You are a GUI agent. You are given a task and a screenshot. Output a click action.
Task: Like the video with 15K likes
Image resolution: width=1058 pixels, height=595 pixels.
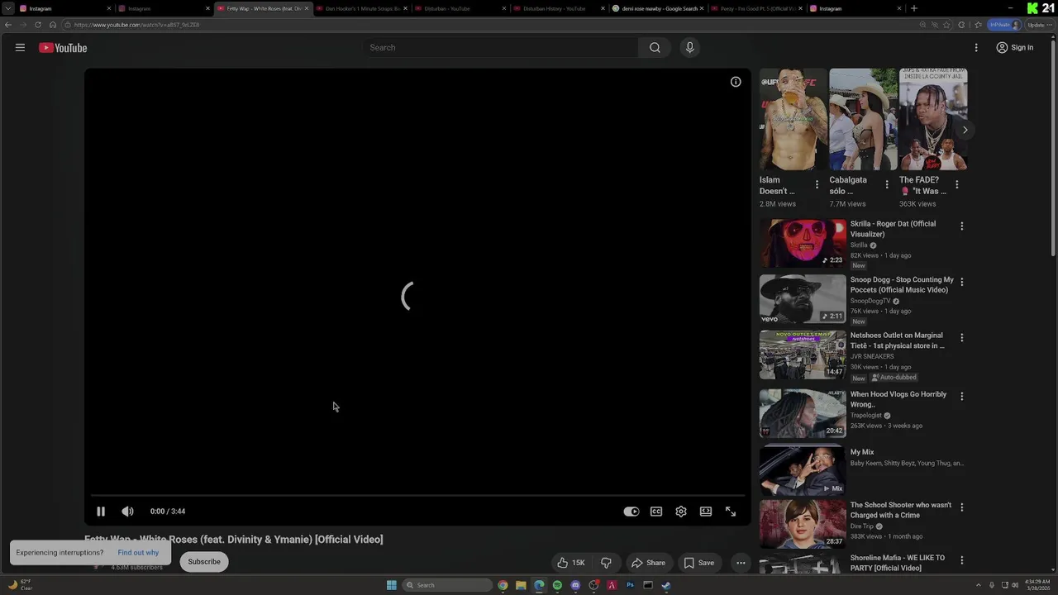click(571, 563)
